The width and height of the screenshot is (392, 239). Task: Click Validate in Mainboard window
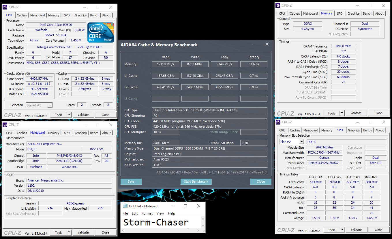(83, 232)
